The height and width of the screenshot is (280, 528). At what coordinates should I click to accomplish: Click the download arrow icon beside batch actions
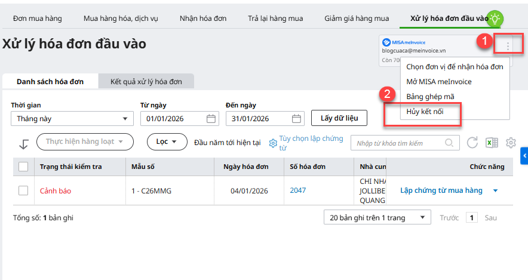(24, 143)
